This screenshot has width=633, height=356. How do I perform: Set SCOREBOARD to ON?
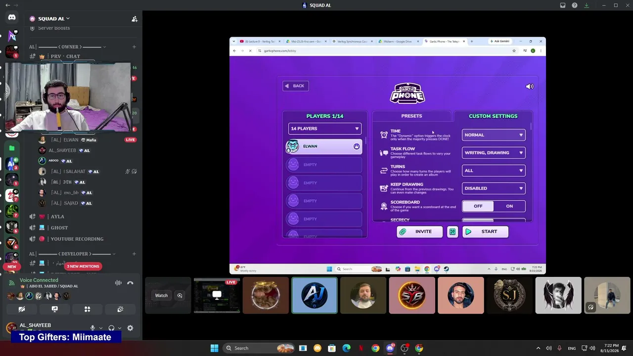tap(509, 206)
